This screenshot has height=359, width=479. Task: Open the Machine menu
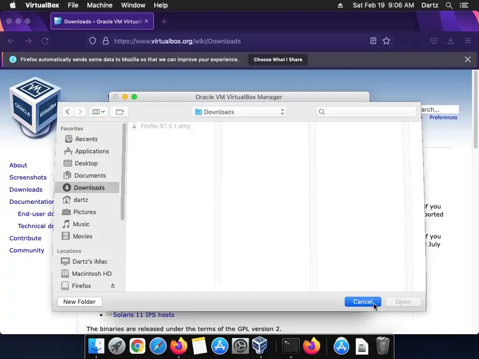[x=100, y=5]
